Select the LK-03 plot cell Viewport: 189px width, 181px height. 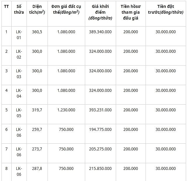(19, 74)
